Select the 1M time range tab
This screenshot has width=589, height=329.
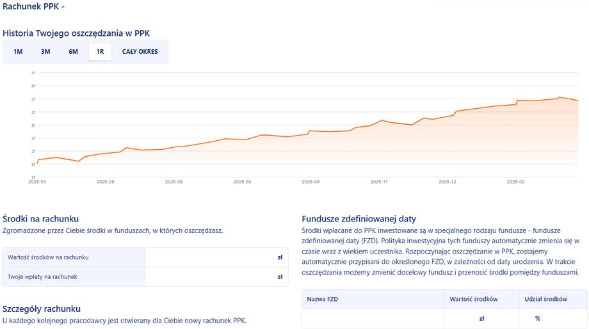pos(18,52)
